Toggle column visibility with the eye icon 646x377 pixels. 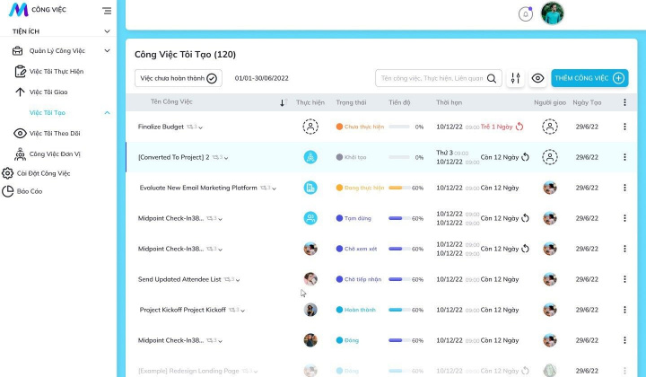537,78
